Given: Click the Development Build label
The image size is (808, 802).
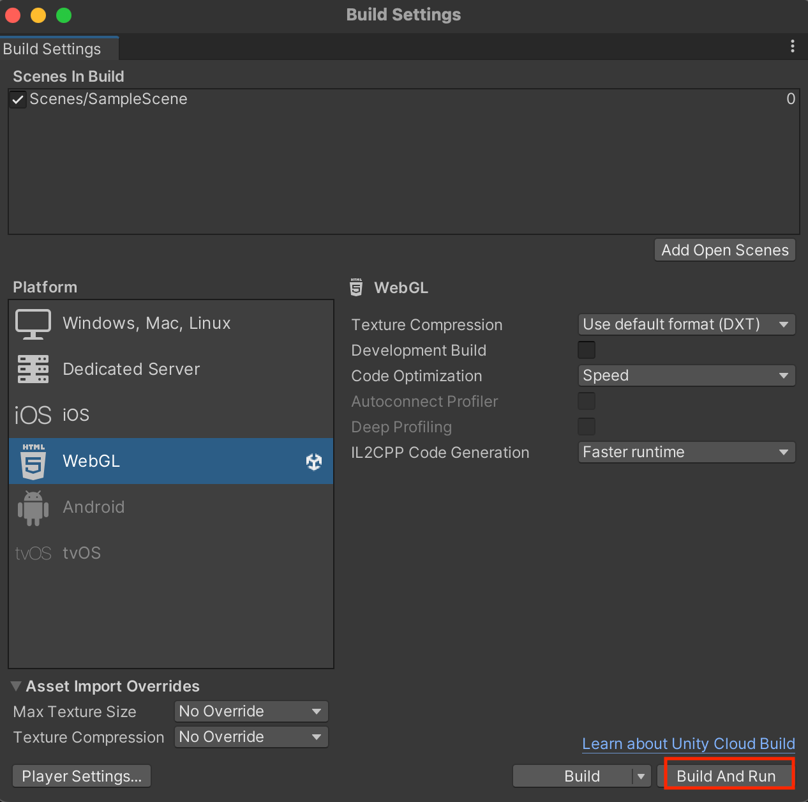Looking at the screenshot, I should click(419, 351).
